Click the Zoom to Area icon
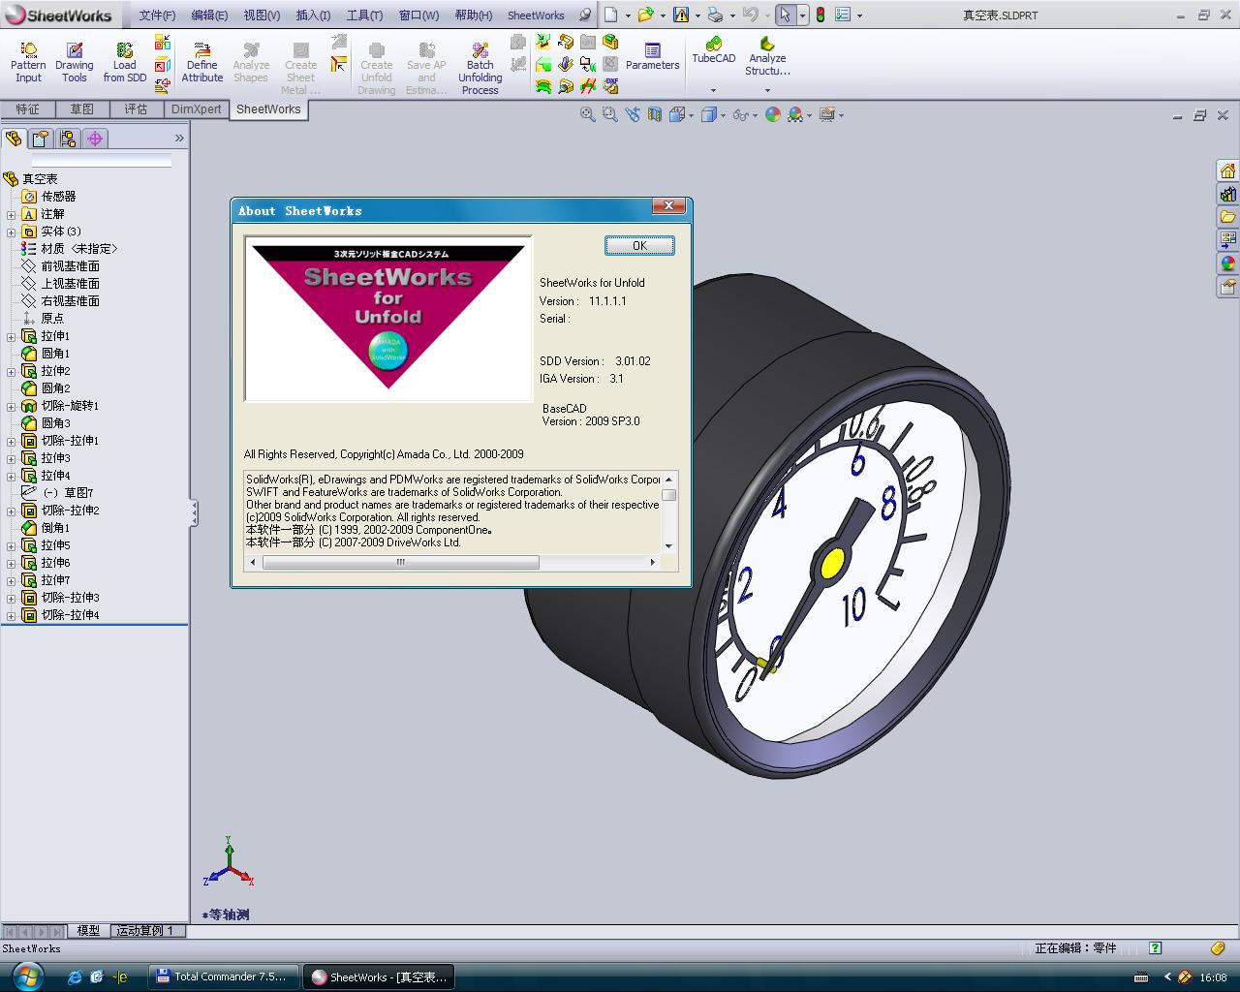This screenshot has height=992, width=1240. tap(609, 114)
